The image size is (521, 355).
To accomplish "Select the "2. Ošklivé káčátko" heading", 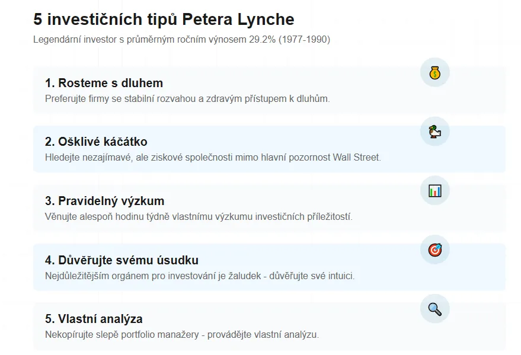I will pyautogui.click(x=96, y=142).
